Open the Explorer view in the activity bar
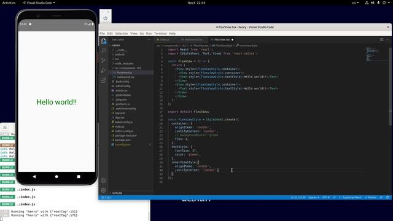 click(x=103, y=41)
